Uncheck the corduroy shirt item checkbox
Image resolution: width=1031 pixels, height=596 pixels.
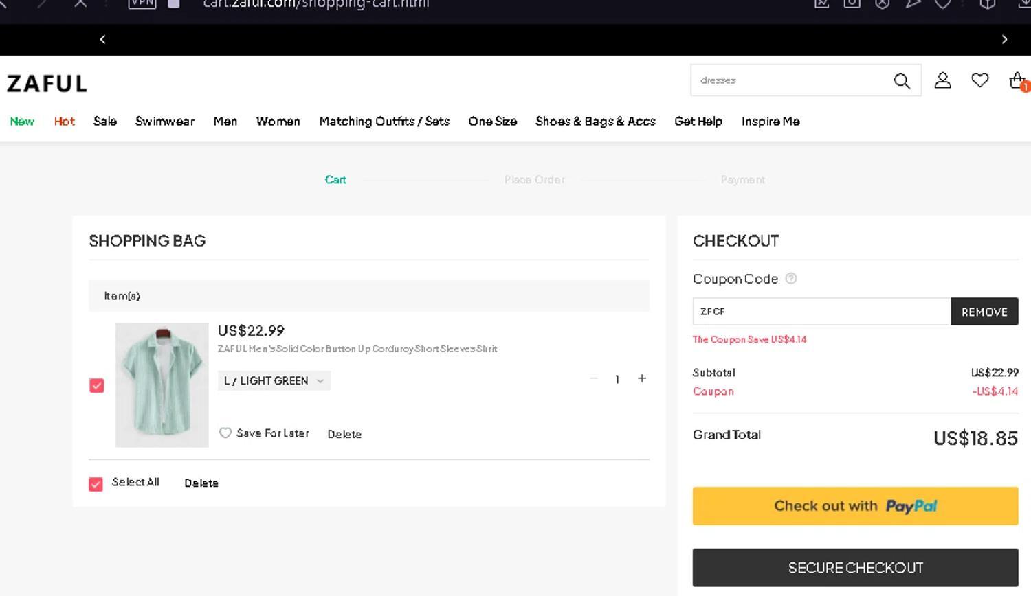click(97, 385)
